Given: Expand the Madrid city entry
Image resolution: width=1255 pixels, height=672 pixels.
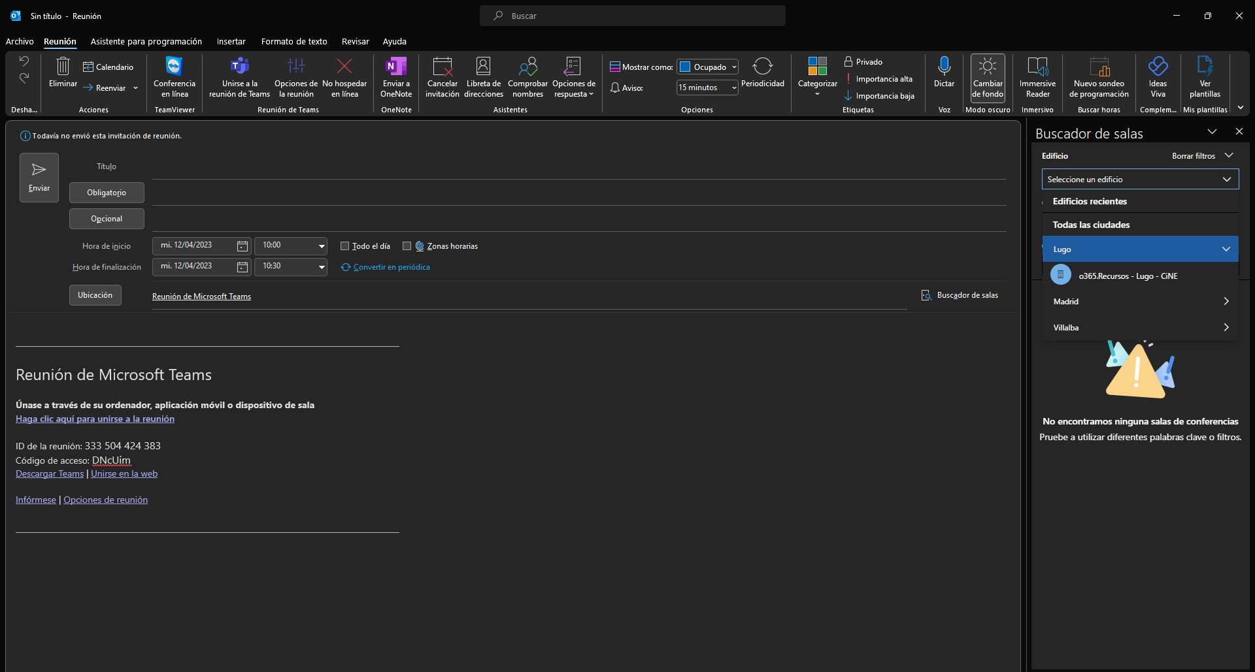Looking at the screenshot, I should click(x=1226, y=301).
